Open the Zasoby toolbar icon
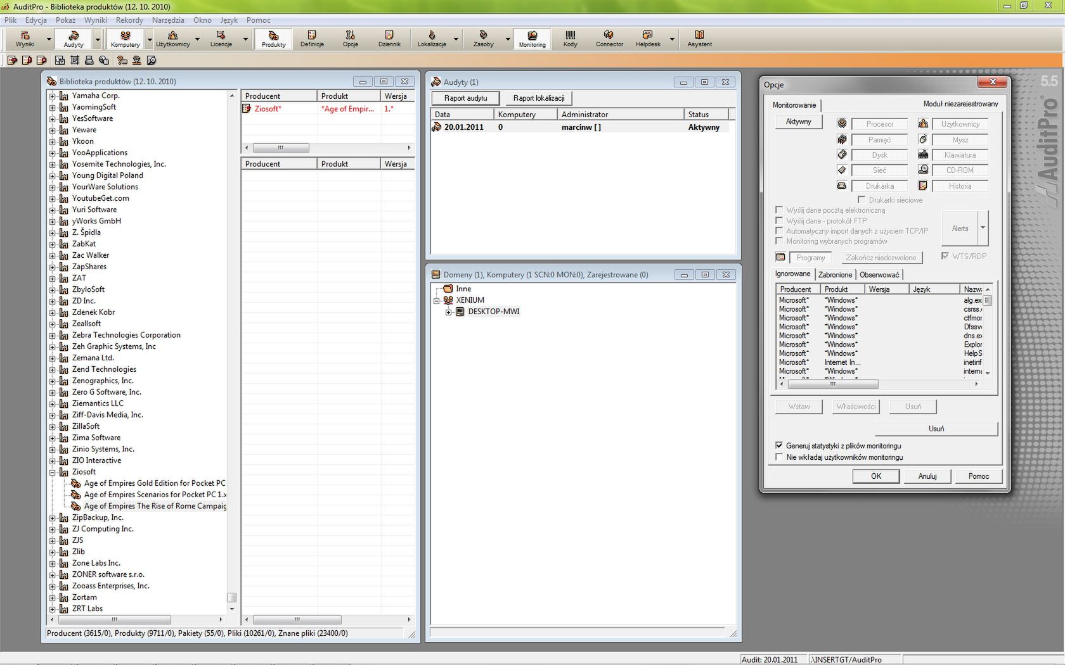 pyautogui.click(x=483, y=39)
